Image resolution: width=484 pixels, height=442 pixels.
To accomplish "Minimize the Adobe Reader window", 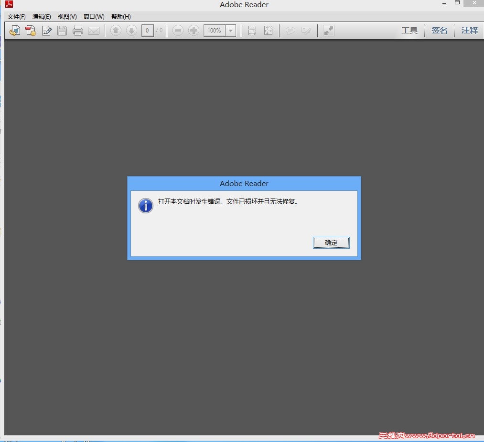I will pyautogui.click(x=444, y=4).
